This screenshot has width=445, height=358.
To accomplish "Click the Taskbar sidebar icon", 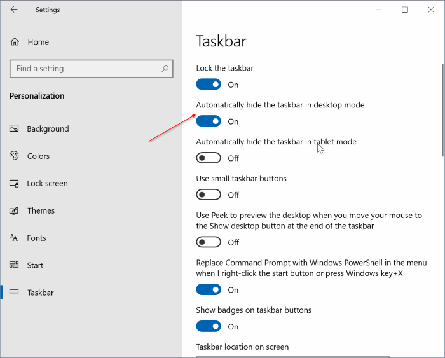I will pyautogui.click(x=14, y=292).
